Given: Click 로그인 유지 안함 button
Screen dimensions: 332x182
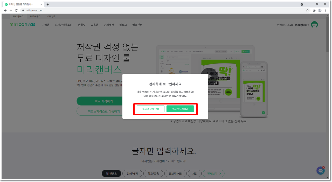Looking at the screenshot, I should click(150, 109).
